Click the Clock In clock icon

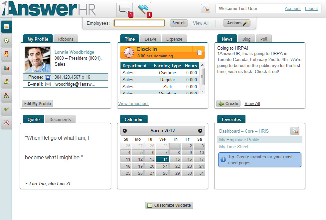pos(129,52)
